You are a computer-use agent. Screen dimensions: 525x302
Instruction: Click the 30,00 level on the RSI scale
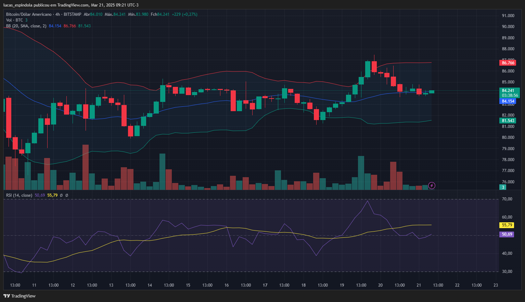pyautogui.click(x=507, y=272)
